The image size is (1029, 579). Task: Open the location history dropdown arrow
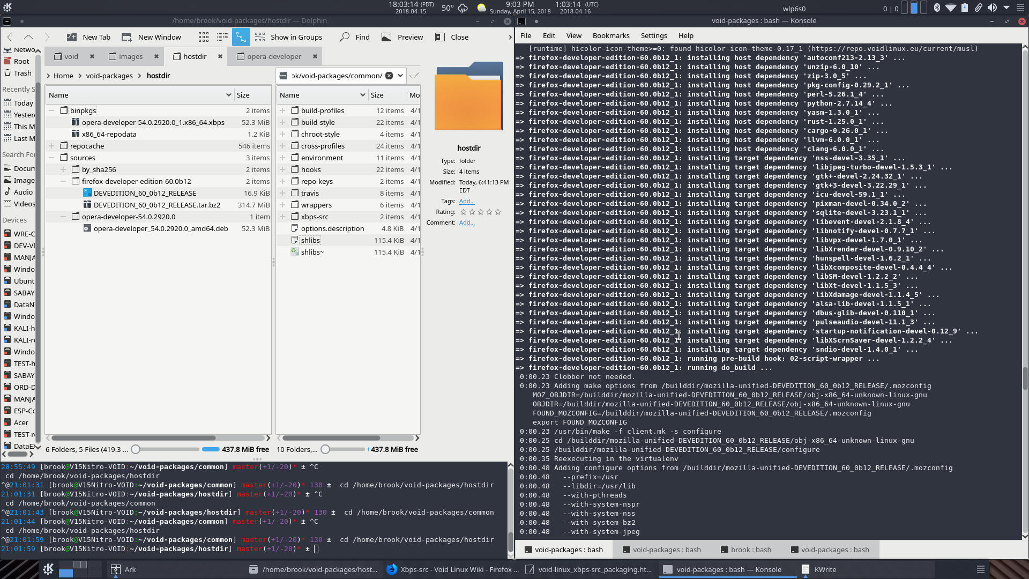[400, 76]
